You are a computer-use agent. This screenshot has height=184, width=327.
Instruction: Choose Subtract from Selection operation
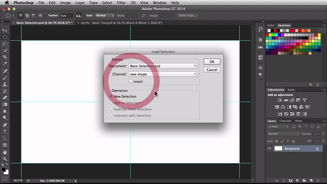click(x=111, y=109)
